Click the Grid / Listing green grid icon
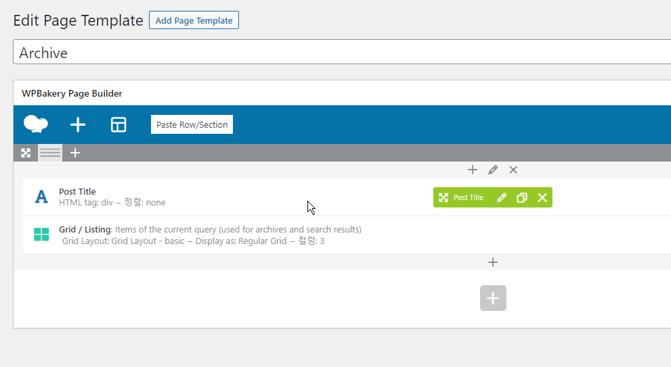 tap(41, 234)
